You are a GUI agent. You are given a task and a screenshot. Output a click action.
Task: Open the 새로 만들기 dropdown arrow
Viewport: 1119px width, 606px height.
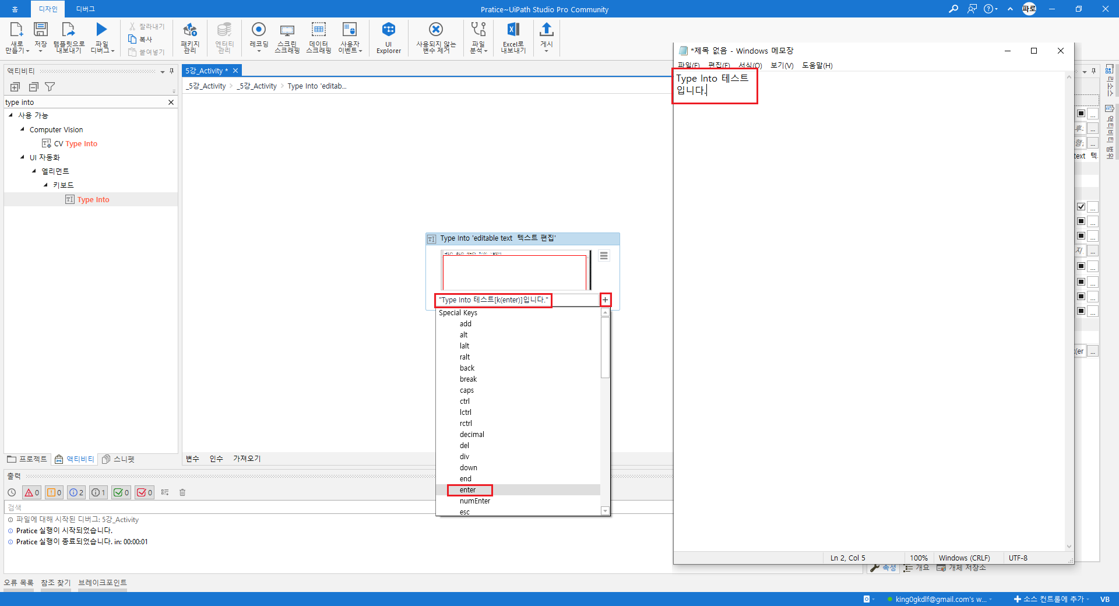(x=27, y=51)
